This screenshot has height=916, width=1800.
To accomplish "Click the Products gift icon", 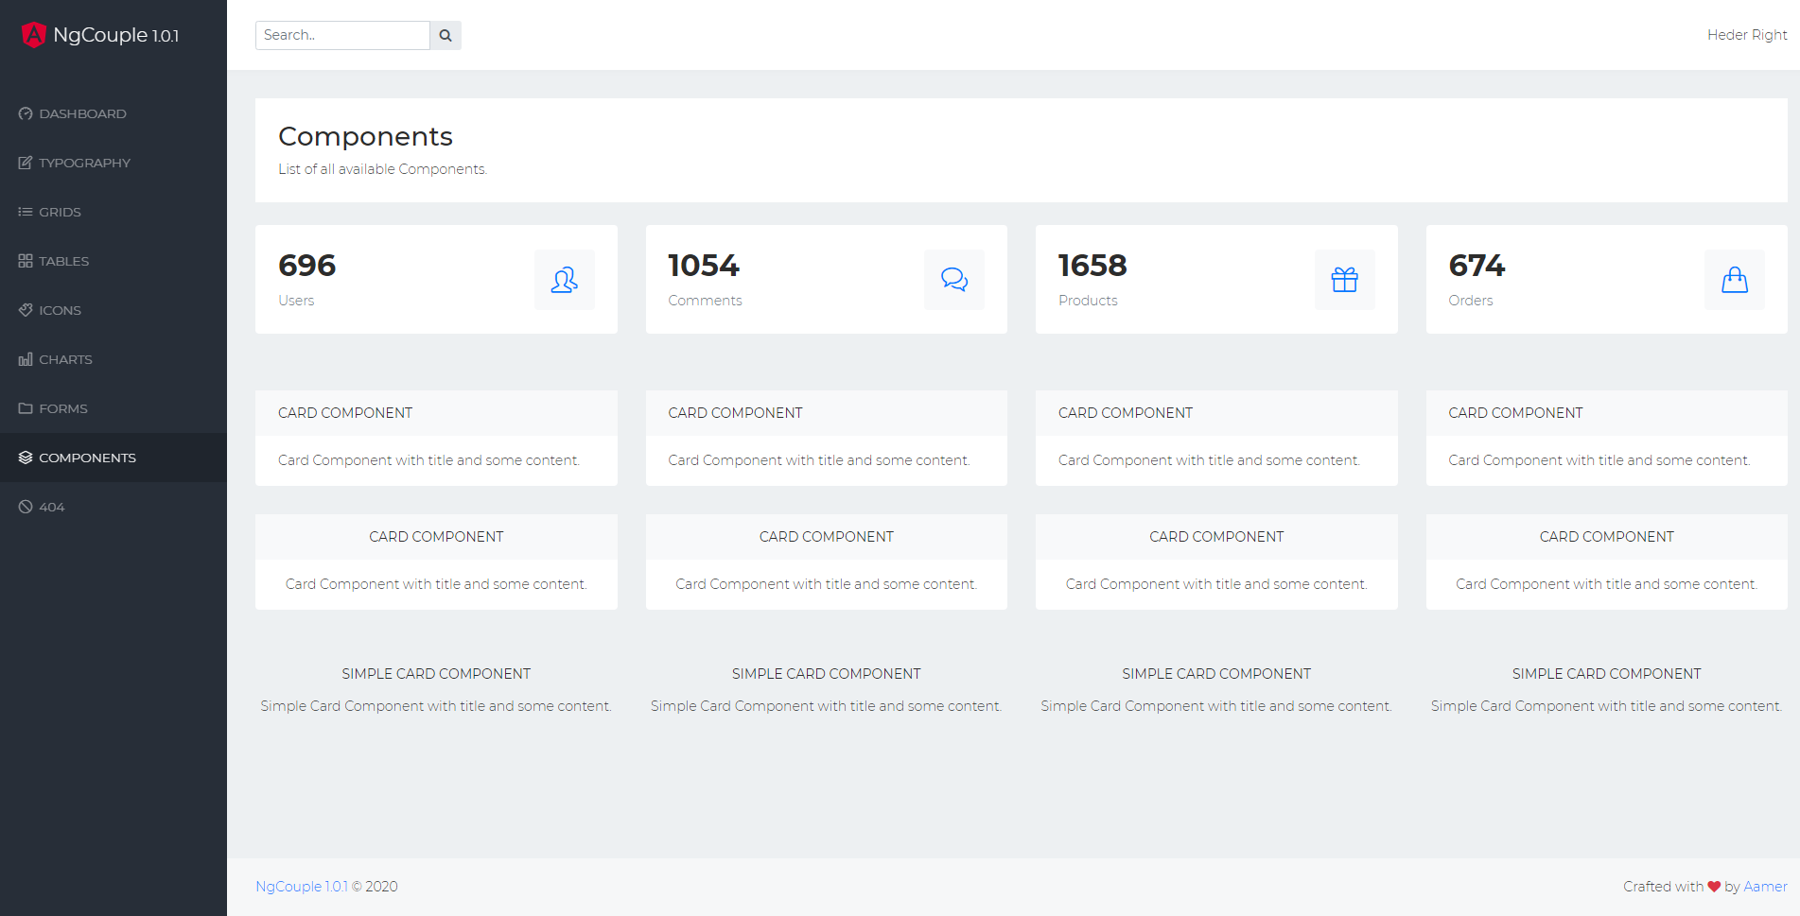I will (1345, 280).
